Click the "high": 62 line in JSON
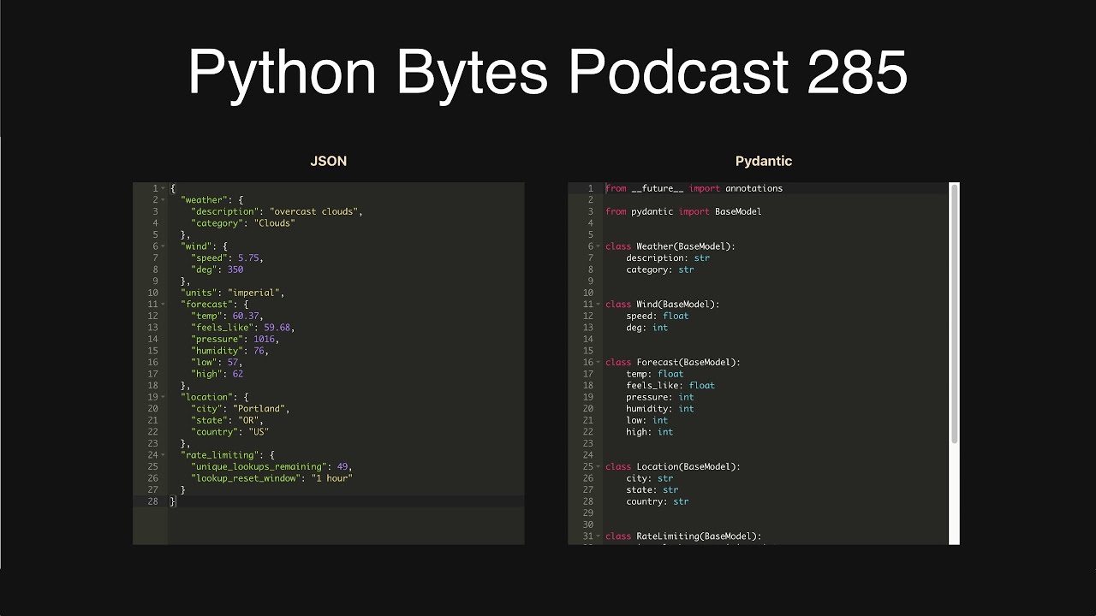Image resolution: width=1096 pixels, height=616 pixels. point(217,374)
